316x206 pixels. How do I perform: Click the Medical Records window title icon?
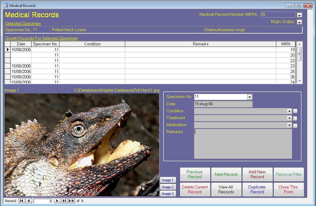click(5, 5)
